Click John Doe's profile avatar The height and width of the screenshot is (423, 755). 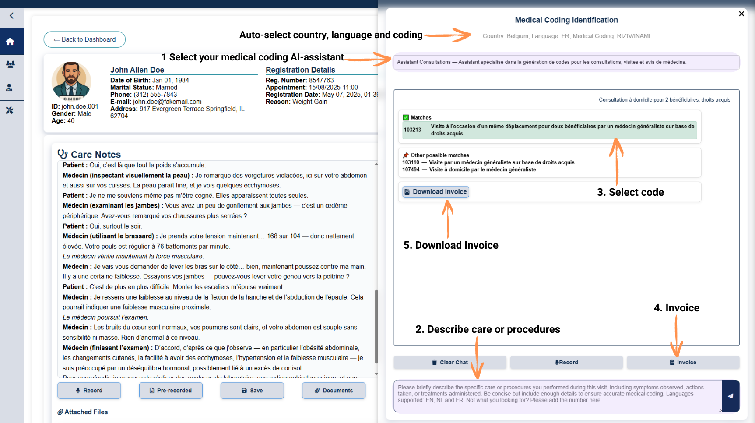tap(71, 81)
